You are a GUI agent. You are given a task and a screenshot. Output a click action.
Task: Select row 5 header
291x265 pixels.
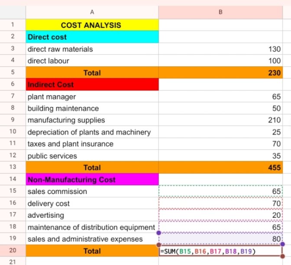(13, 72)
